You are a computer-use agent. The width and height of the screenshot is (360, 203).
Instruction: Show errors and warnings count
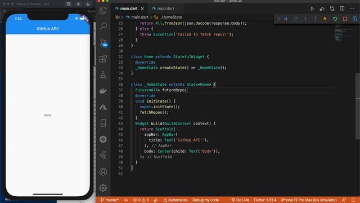pos(141,200)
